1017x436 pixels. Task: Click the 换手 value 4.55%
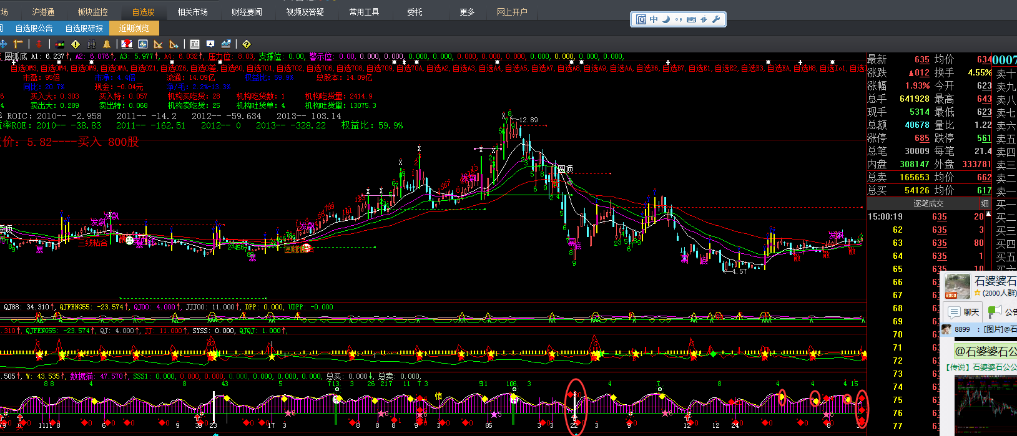tap(980, 72)
